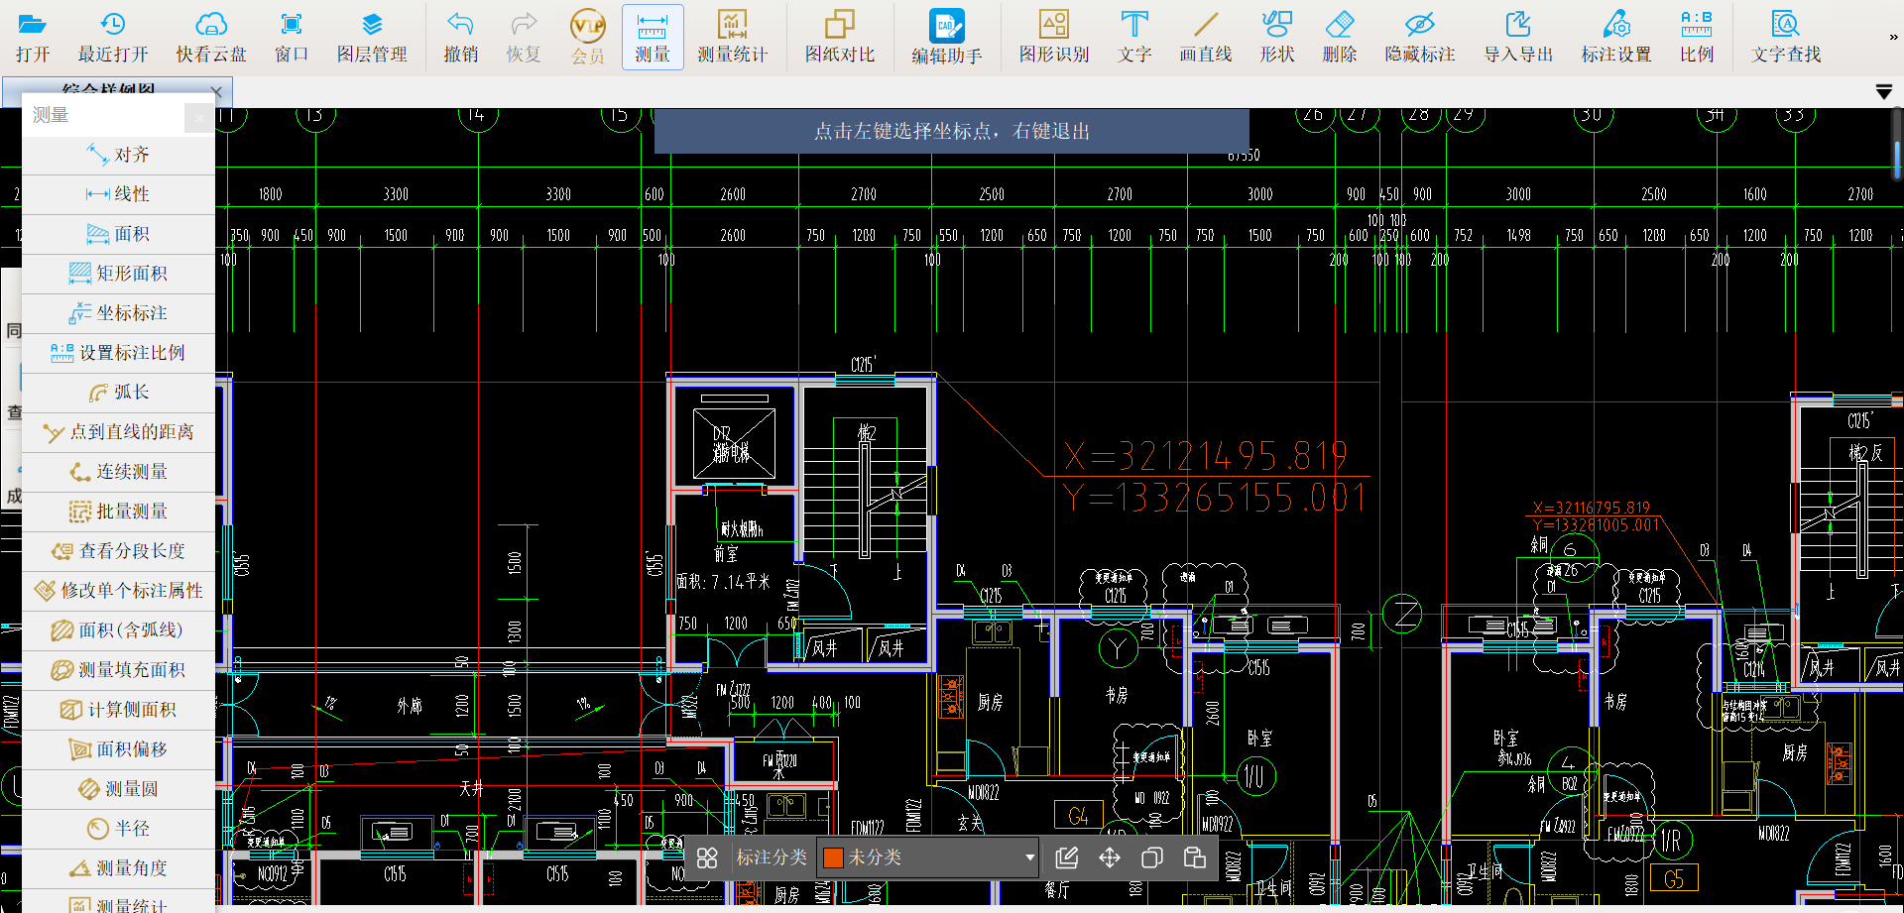Open the 未分类 category dropdown
The height and width of the screenshot is (913, 1904).
tap(928, 857)
